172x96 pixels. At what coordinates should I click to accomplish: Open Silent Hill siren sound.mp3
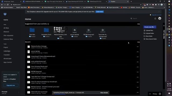pos(39,92)
